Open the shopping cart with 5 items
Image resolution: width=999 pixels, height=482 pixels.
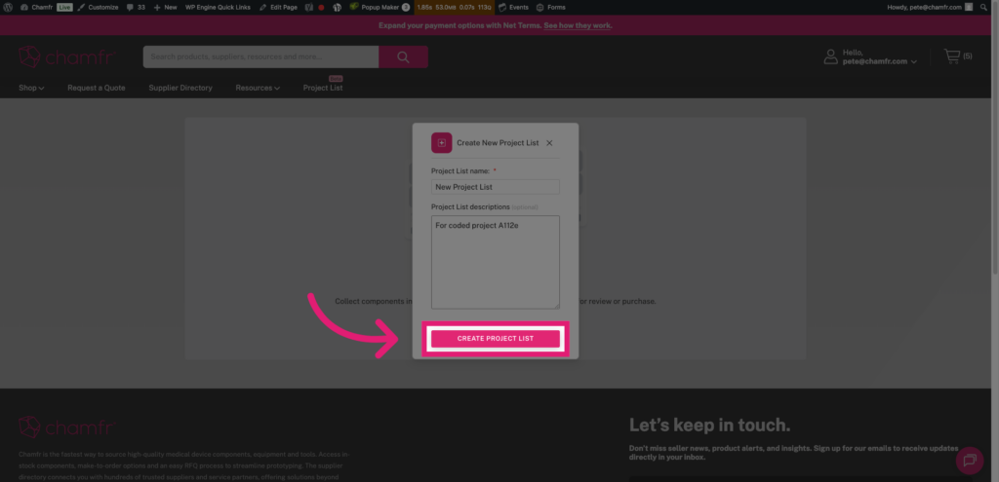point(958,56)
